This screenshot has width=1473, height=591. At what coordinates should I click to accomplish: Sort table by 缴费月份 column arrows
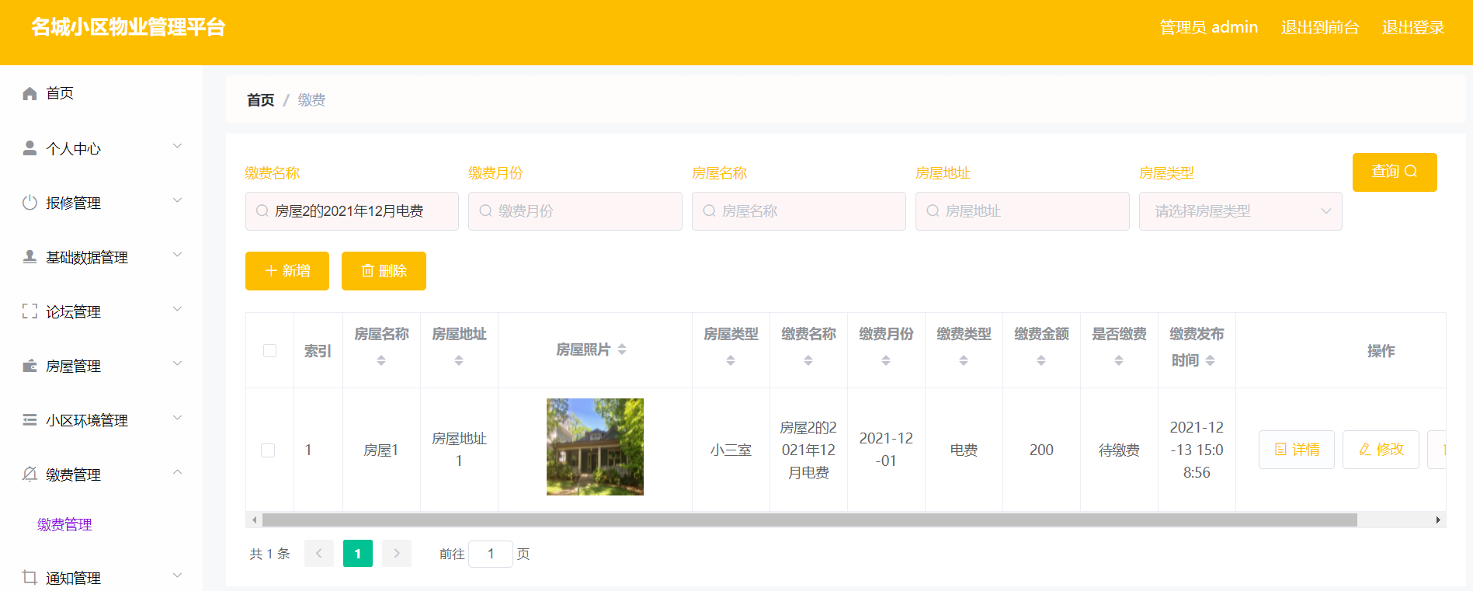(886, 360)
